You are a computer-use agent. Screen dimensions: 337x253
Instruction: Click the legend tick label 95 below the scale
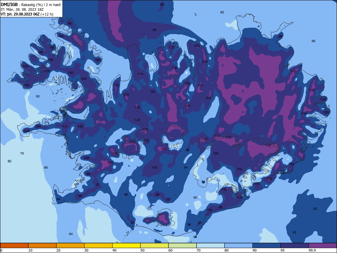pos(283,250)
